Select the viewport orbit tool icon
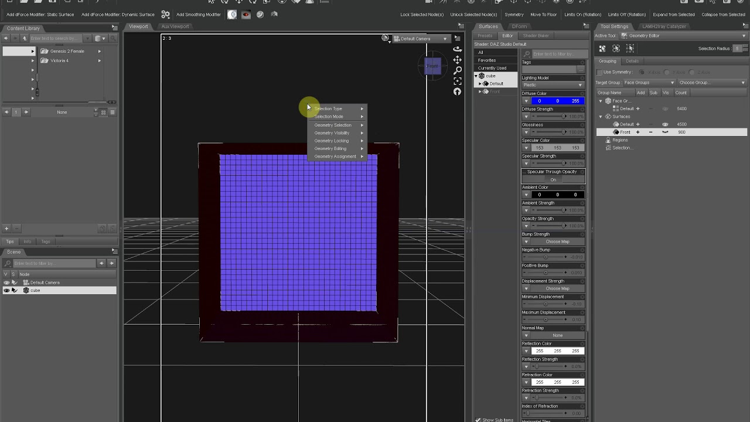Image resolution: width=750 pixels, height=422 pixels. click(457, 50)
